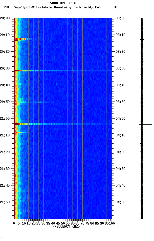
Task: Click the '21:20' PDT time label
Action: [5, 152]
